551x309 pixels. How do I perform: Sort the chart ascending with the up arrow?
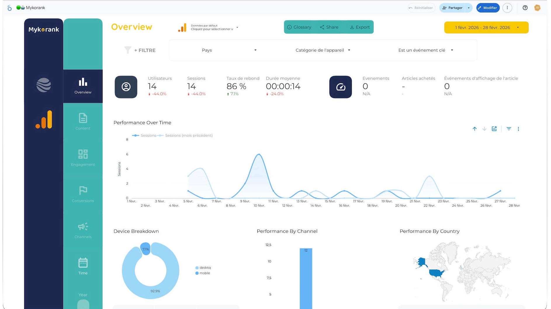(x=474, y=129)
